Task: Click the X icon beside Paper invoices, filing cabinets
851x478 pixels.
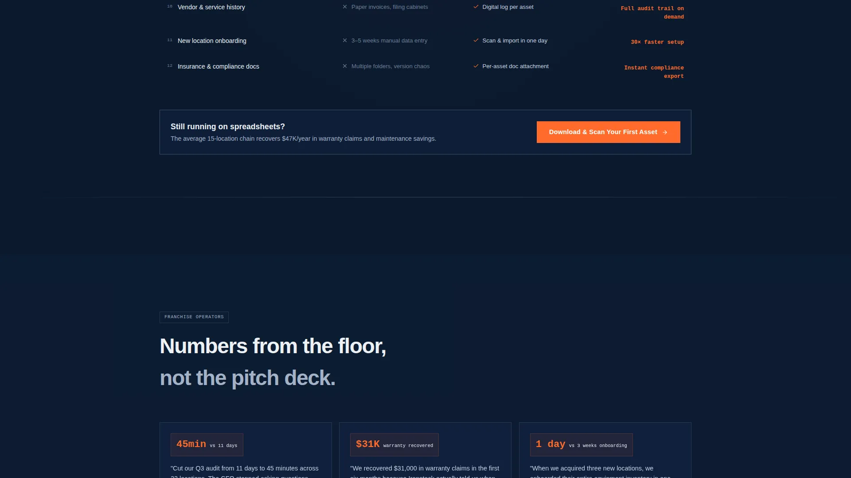Action: click(345, 7)
